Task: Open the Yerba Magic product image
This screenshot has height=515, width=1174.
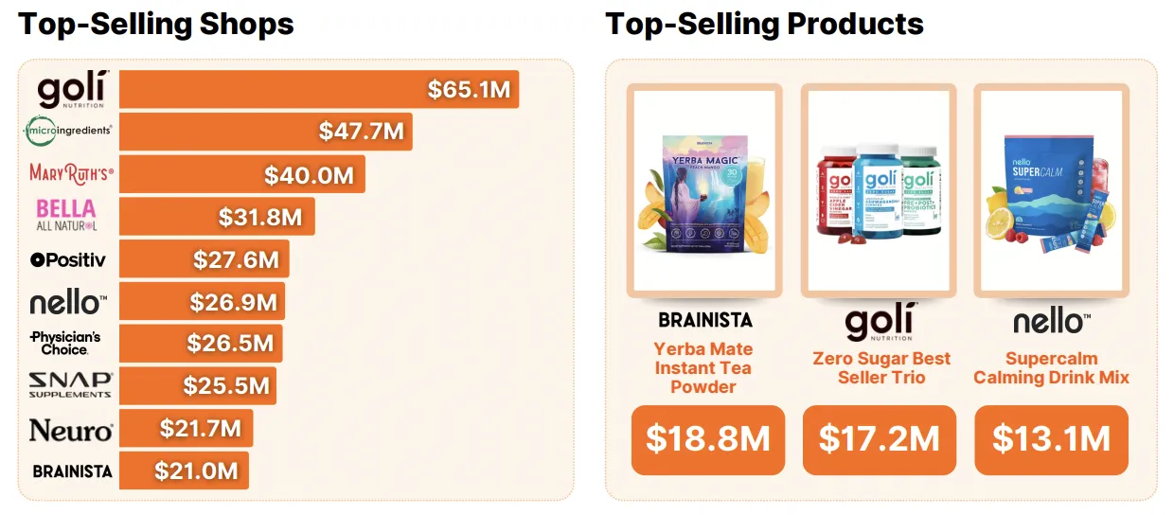Action: pyautogui.click(x=703, y=193)
